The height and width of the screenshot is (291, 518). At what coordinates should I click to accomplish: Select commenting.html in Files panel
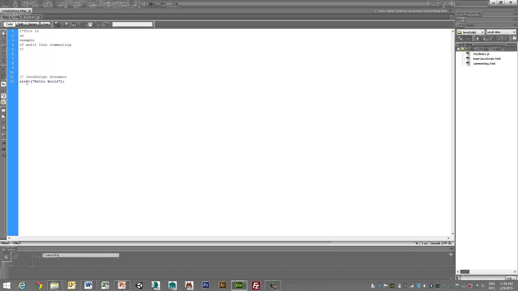click(x=484, y=63)
